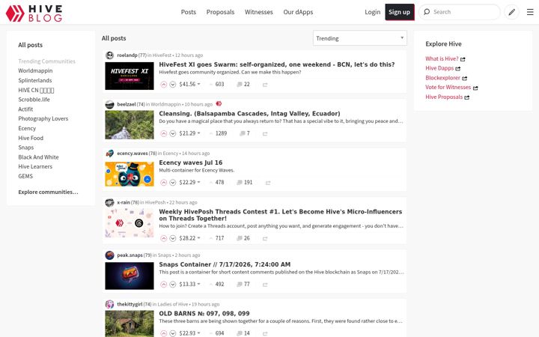Select the Hive Learners community
Image resolution: width=539 pixels, height=337 pixels.
[x=35, y=166]
